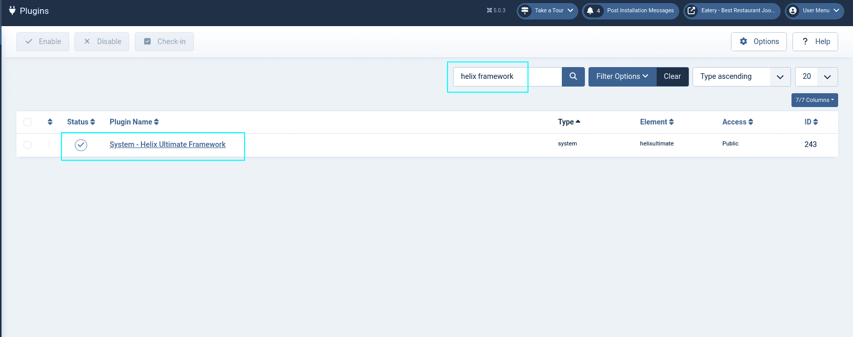The image size is (853, 337).
Task: Select the Helix Ultimate Framework row checkbox
Action: pos(28,145)
